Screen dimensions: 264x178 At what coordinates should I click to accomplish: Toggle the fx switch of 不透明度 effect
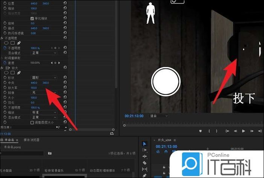point(2,38)
